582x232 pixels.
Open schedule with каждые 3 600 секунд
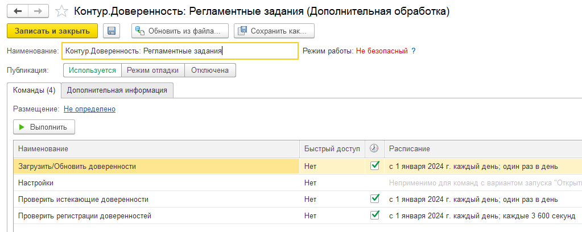tap(482, 216)
